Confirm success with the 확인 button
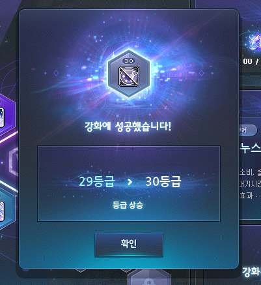 coord(129,245)
